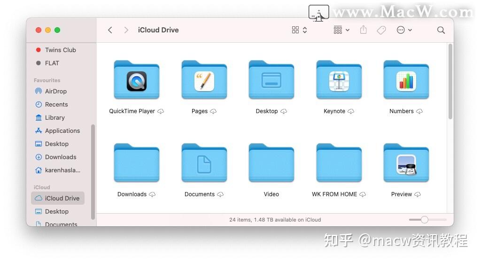Click the iCloud Drive window title
Screen dimensions: 480x261
coord(158,30)
